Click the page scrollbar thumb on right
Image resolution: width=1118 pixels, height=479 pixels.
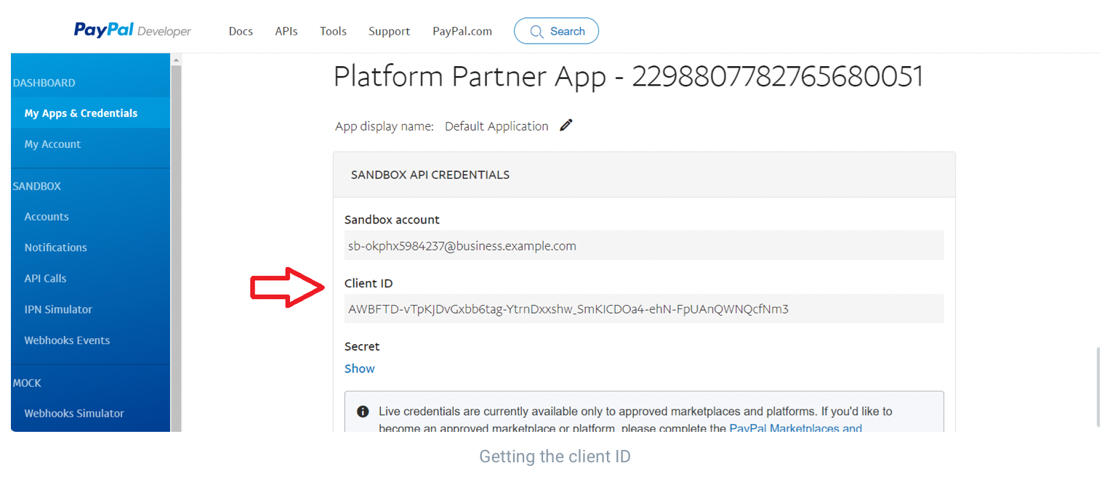tap(1099, 388)
